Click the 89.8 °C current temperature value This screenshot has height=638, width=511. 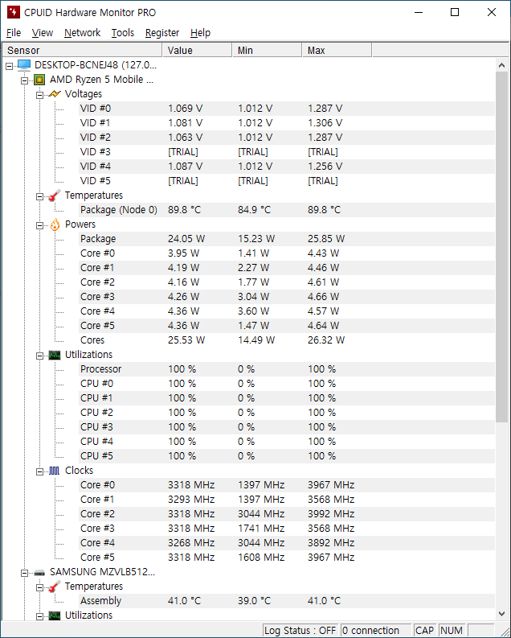(185, 210)
